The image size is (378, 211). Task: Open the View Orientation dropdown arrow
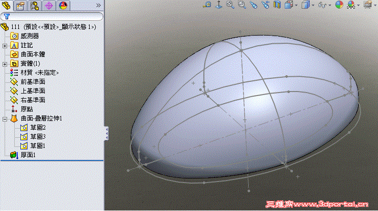[x=296, y=5]
